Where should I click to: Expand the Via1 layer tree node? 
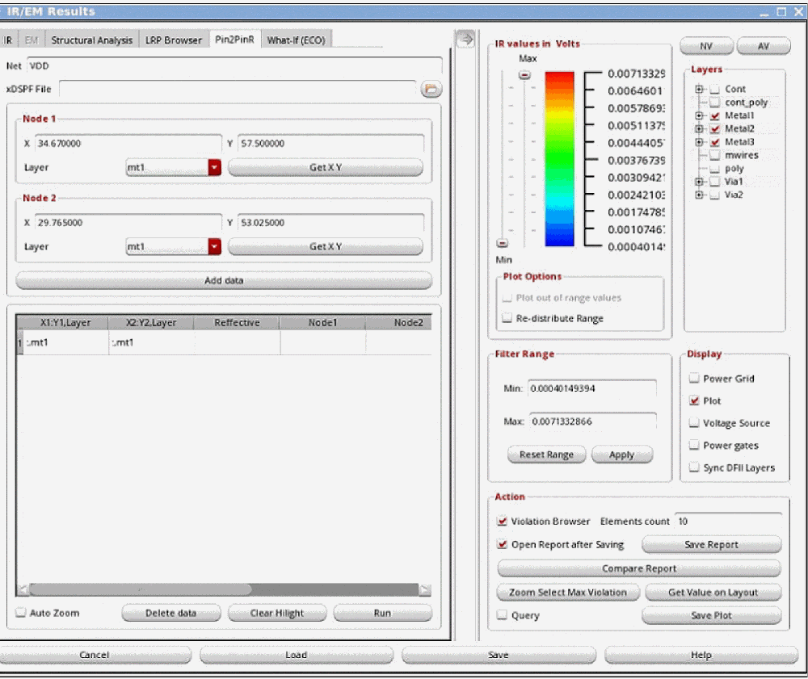coord(700,182)
